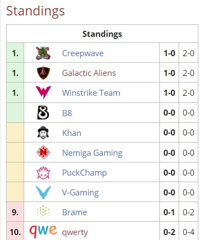The width and height of the screenshot is (211, 240).
Task: Open the Creepwave team page link
Action: point(83,53)
